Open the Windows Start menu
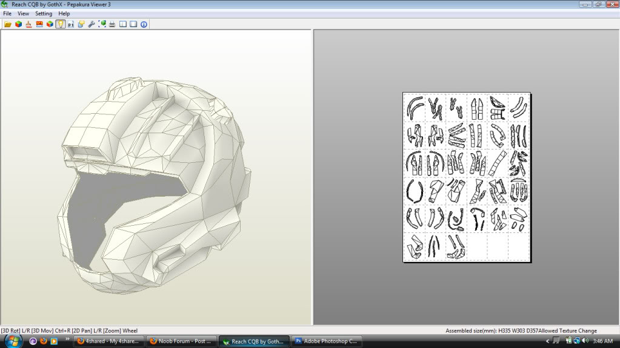The width and height of the screenshot is (620, 348). click(x=13, y=341)
